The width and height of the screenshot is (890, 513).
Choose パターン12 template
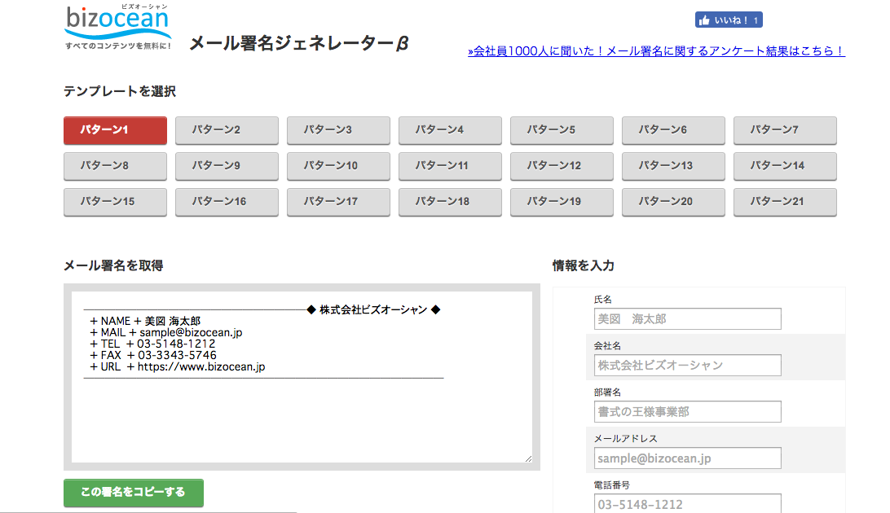tap(562, 165)
